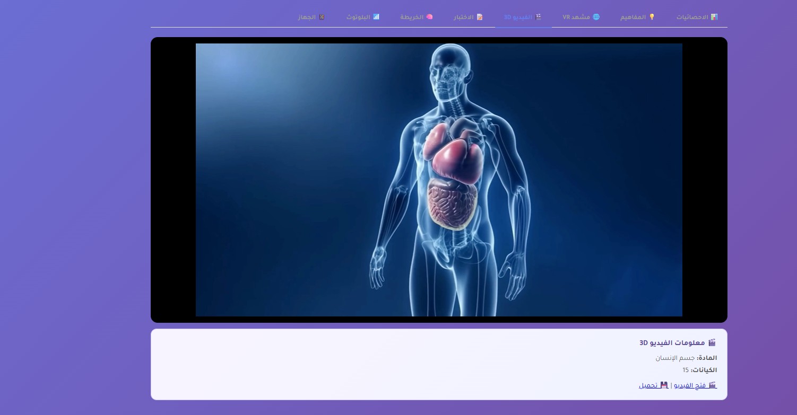Click the notepad icon beside الاختبار
The image size is (797, 415).
click(480, 17)
